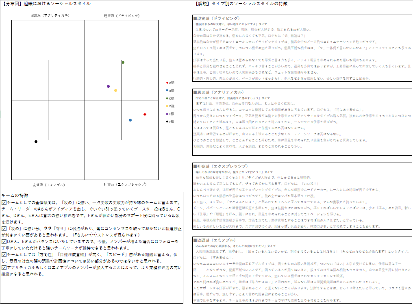Uncheck the チームとしては「方向性」 checkbox

click(x=4, y=254)
